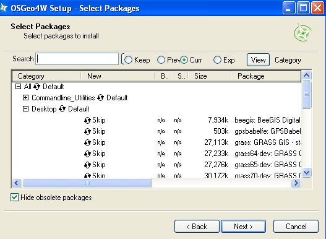Click the horizontal scrollbar left arrow
The height and width of the screenshot is (239, 326).
pyautogui.click(x=17, y=183)
